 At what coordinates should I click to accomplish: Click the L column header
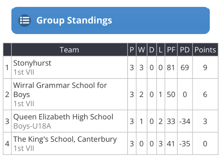[x=161, y=50]
